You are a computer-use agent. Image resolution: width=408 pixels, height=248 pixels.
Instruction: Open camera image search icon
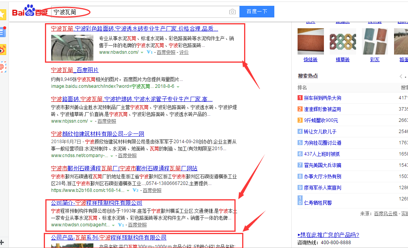click(x=232, y=12)
